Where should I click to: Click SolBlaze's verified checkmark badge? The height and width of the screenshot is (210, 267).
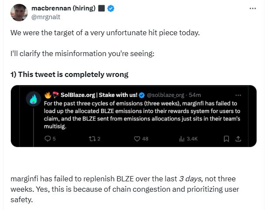tap(142, 95)
